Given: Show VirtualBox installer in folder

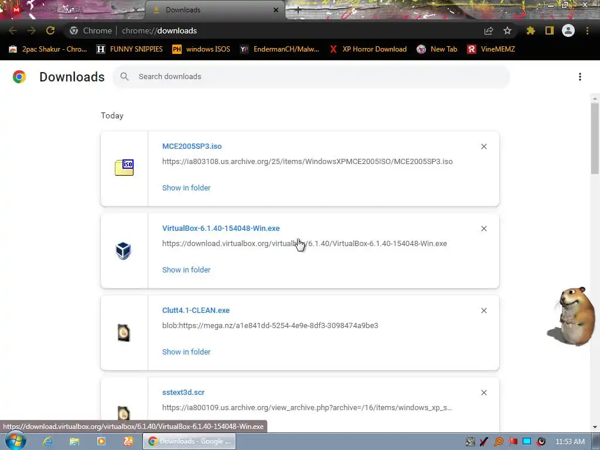Looking at the screenshot, I should (x=186, y=270).
